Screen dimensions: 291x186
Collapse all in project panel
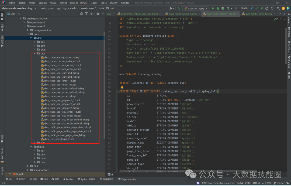pyautogui.click(x=92, y=14)
